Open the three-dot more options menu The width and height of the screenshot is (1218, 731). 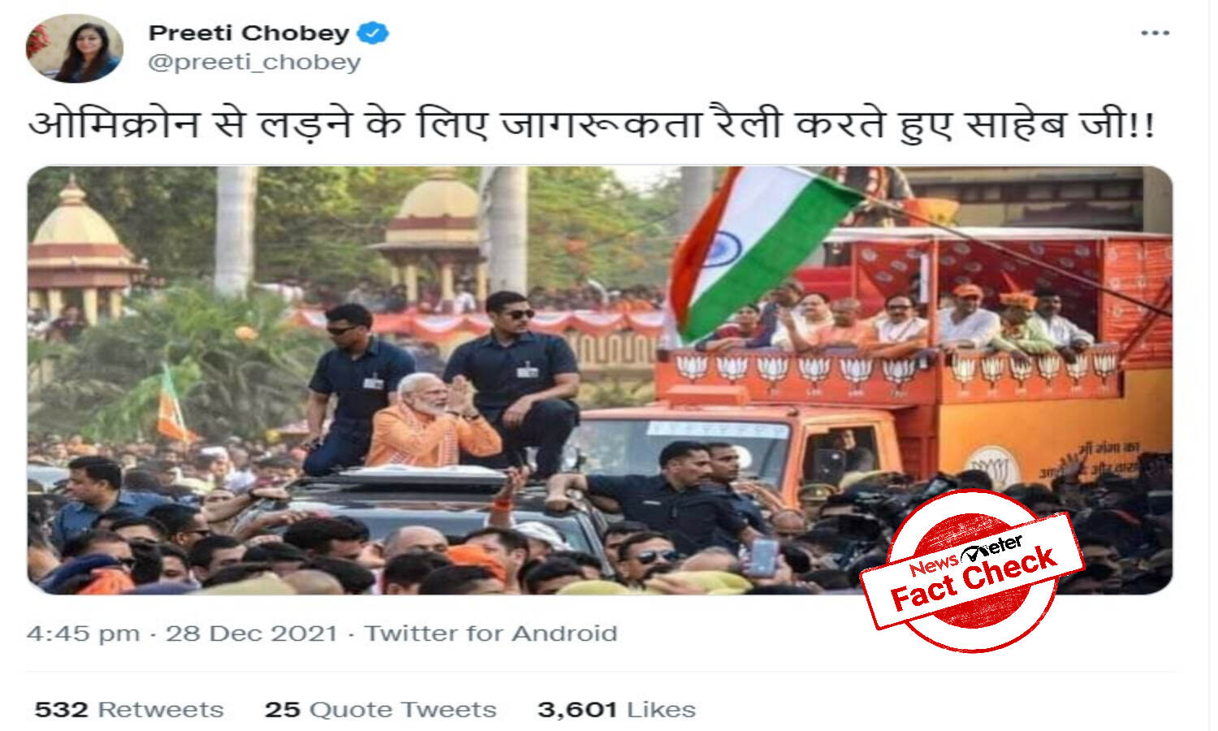(x=1155, y=33)
